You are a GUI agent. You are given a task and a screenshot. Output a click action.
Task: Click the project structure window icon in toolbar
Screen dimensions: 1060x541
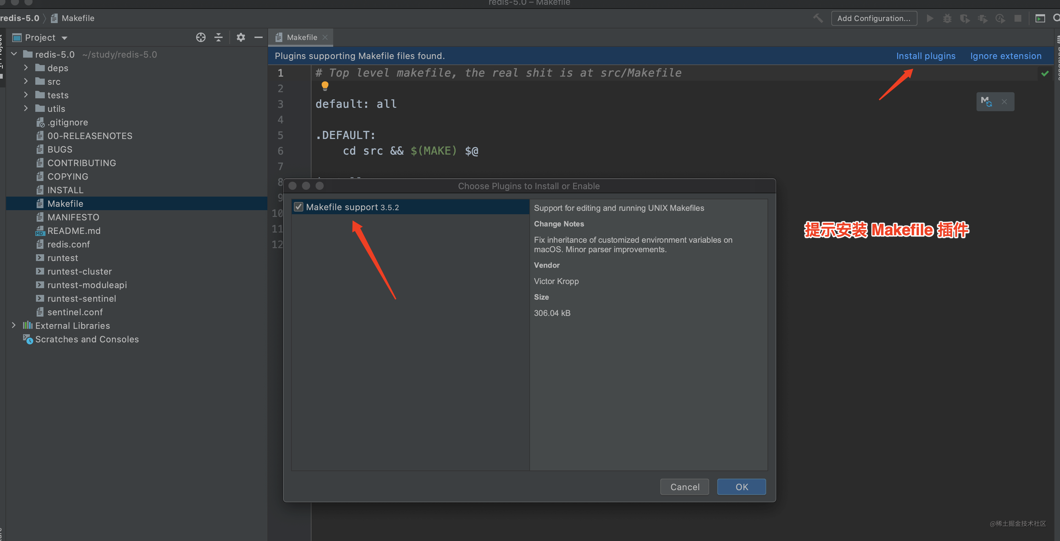[1040, 19]
